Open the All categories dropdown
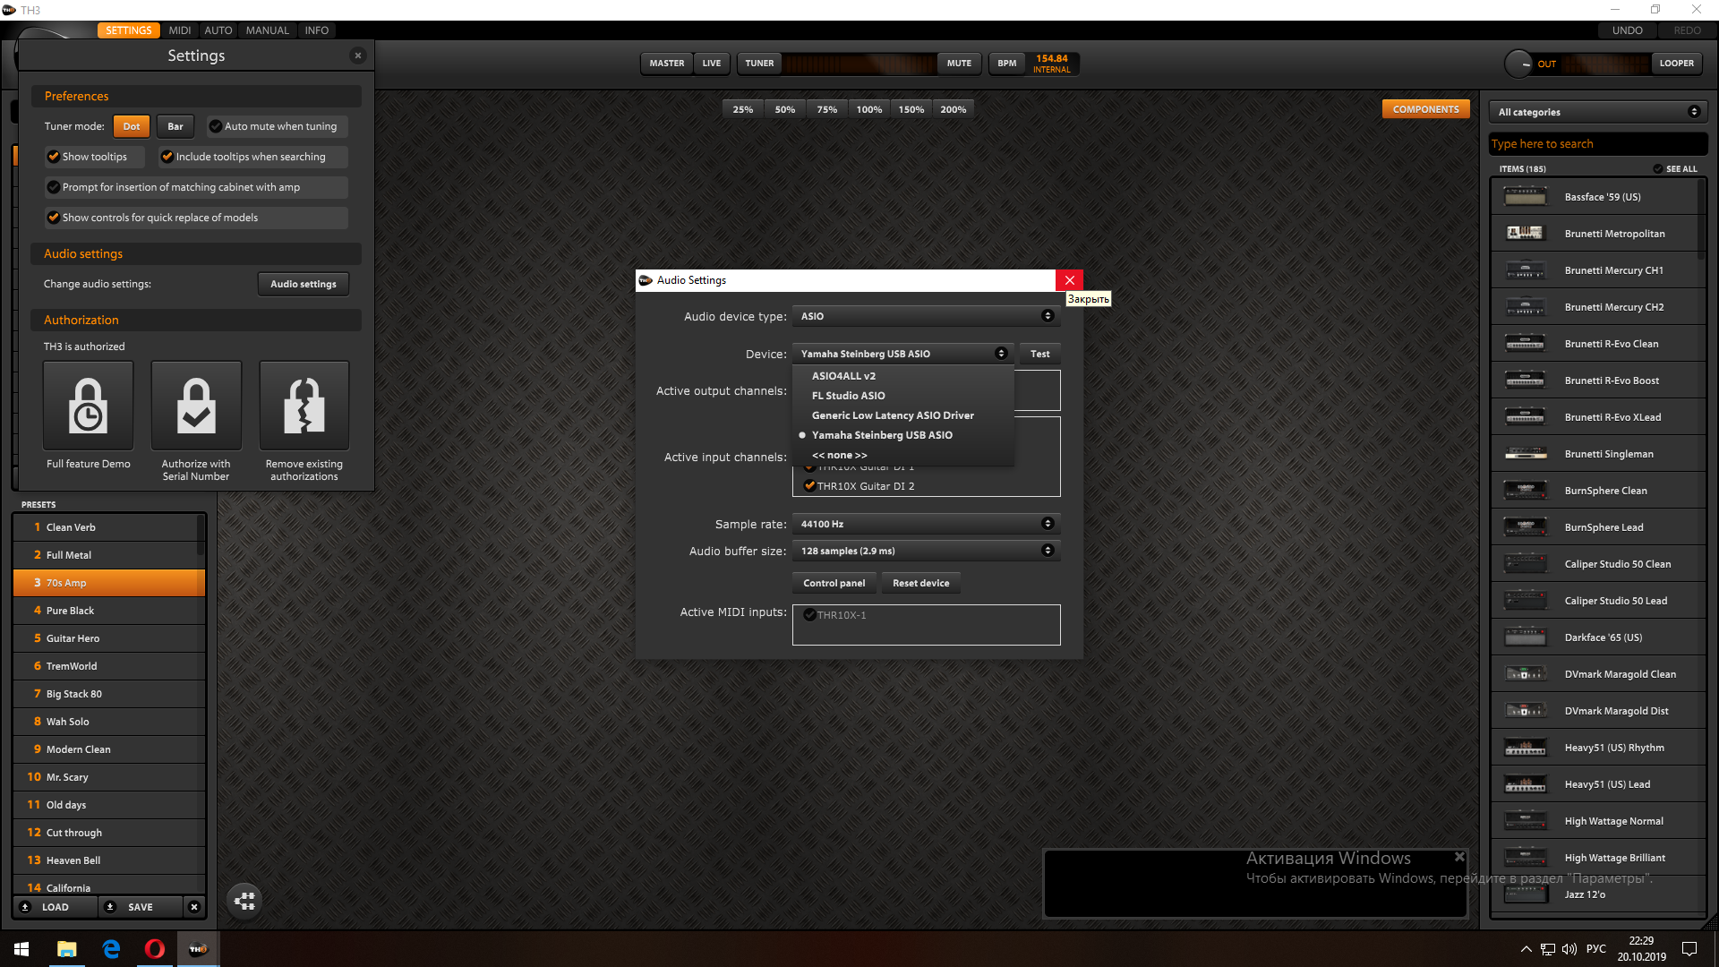The image size is (1719, 967). click(1598, 112)
